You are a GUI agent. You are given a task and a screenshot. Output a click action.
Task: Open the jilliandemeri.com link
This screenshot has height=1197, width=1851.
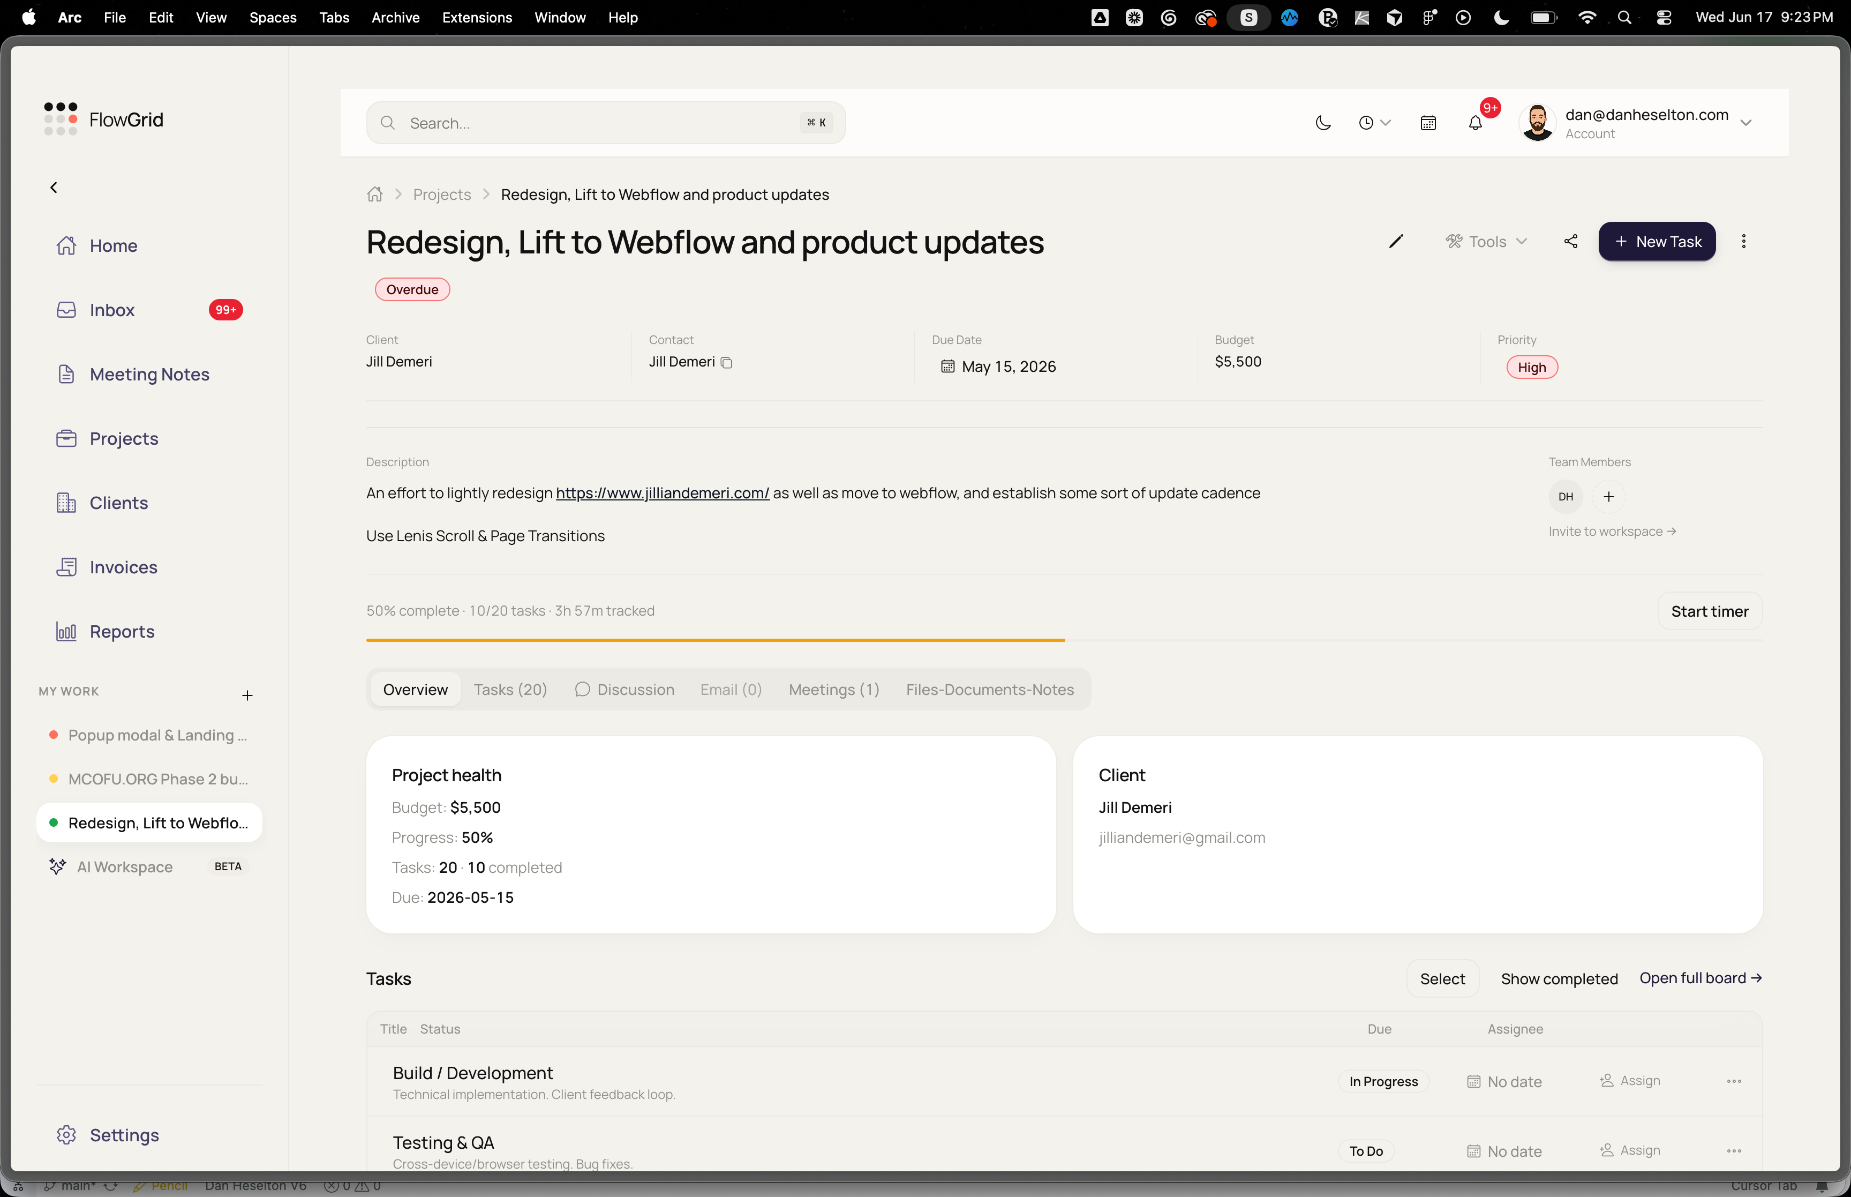[663, 493]
